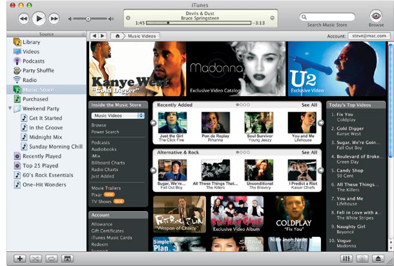Viewport: 394px width, 266px height.
Task: Skip to previous track with rewind button
Action: (x=24, y=19)
